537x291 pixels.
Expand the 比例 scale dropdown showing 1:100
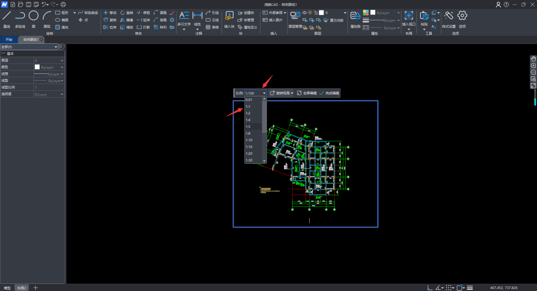(x=264, y=93)
